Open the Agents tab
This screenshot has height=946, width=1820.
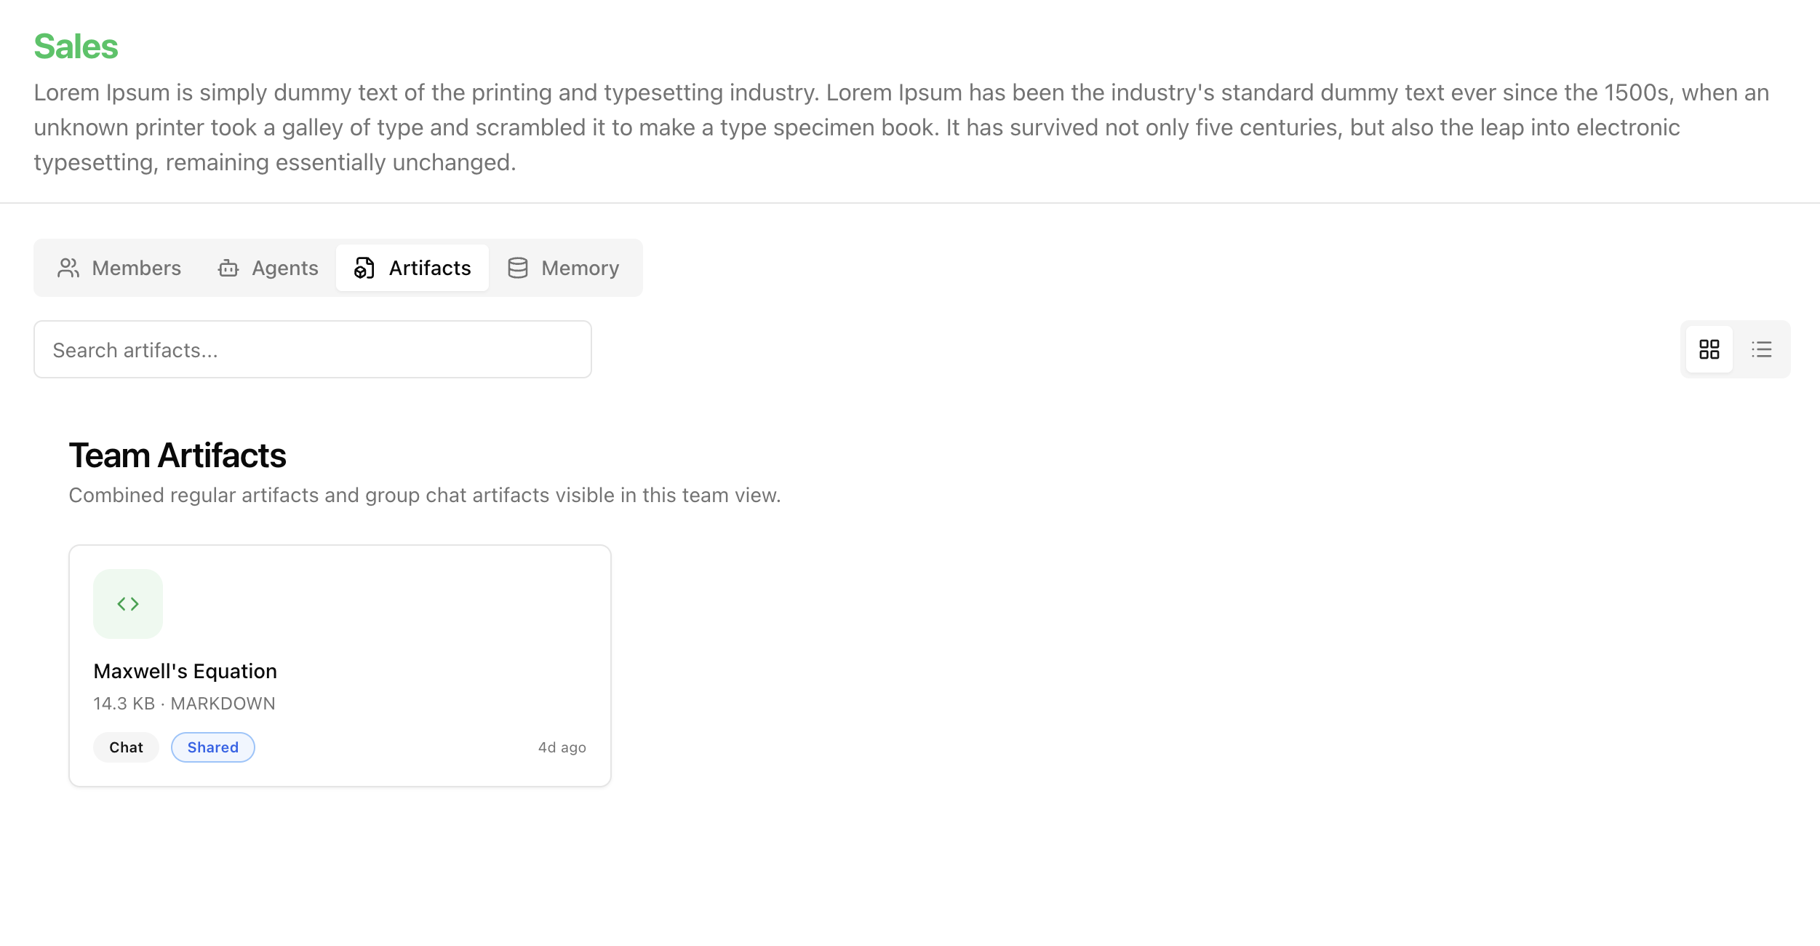pos(268,268)
